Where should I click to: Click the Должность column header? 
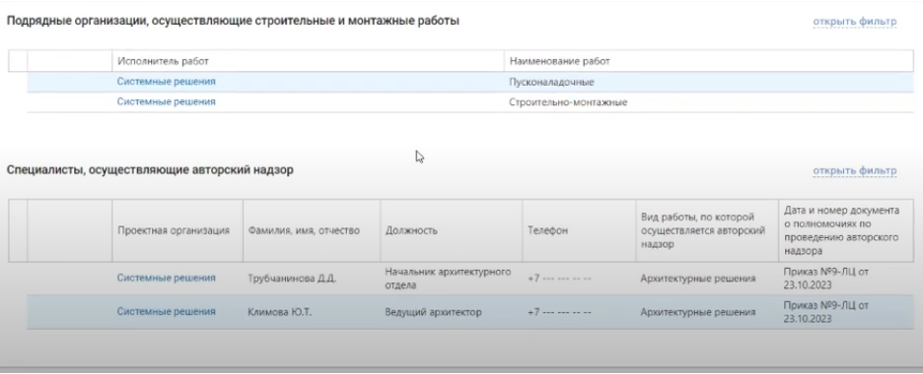[452, 230]
